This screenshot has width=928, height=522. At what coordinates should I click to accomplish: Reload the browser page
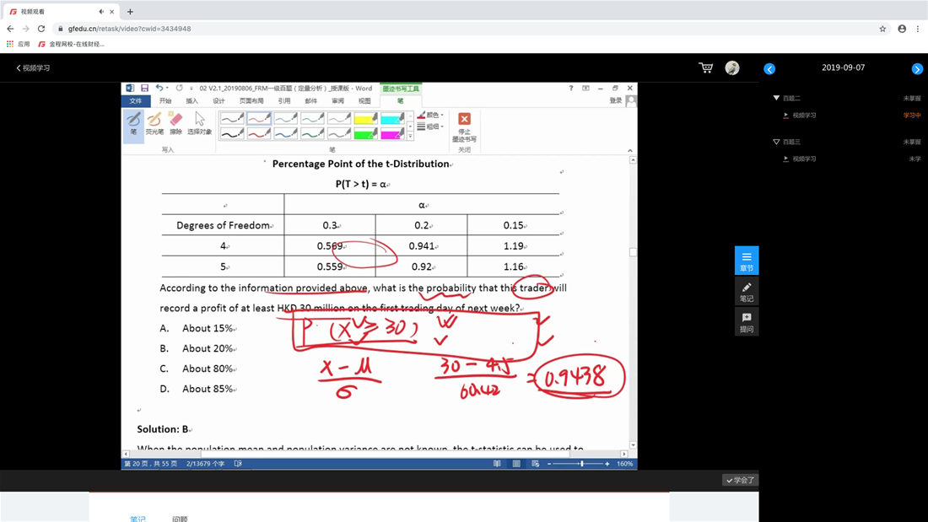[x=40, y=29]
